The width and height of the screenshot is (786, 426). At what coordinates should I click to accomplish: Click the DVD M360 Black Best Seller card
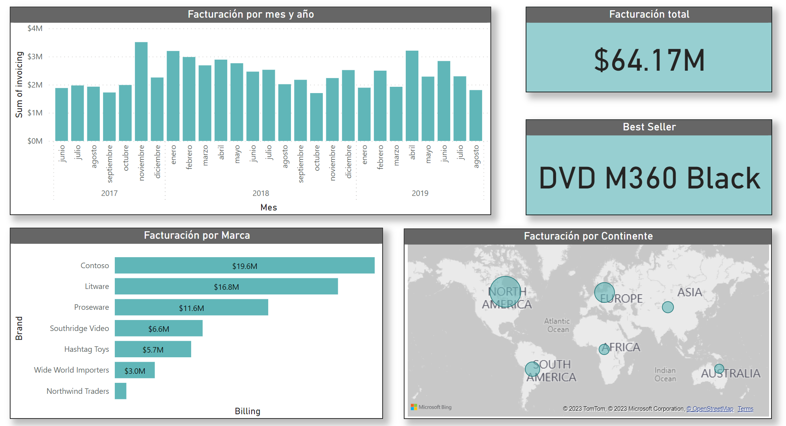[x=649, y=177]
